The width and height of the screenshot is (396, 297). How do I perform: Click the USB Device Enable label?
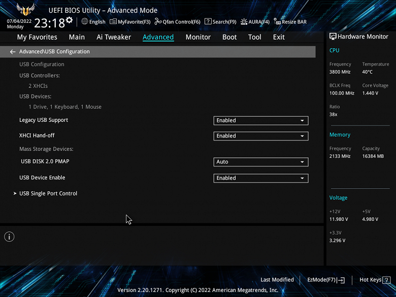[x=42, y=178]
